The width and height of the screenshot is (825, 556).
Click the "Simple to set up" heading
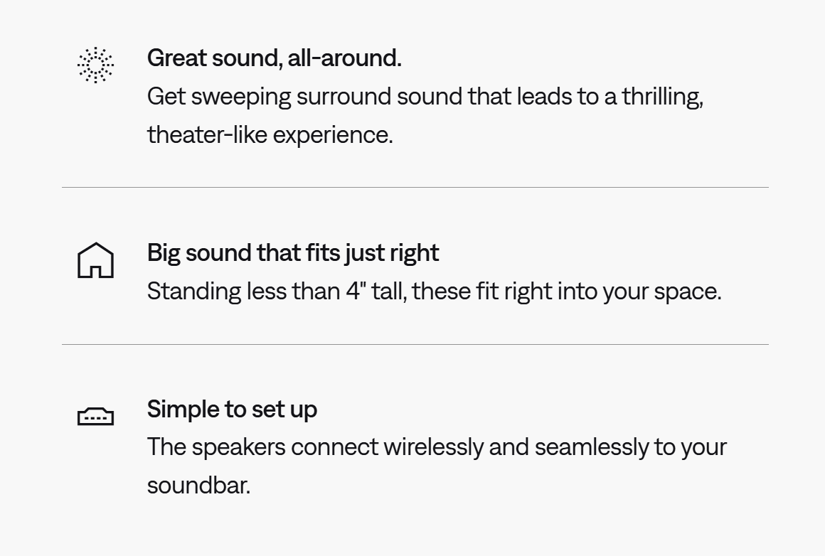point(232,409)
